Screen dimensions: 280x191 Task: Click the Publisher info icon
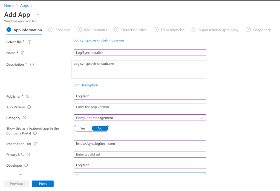28,96
